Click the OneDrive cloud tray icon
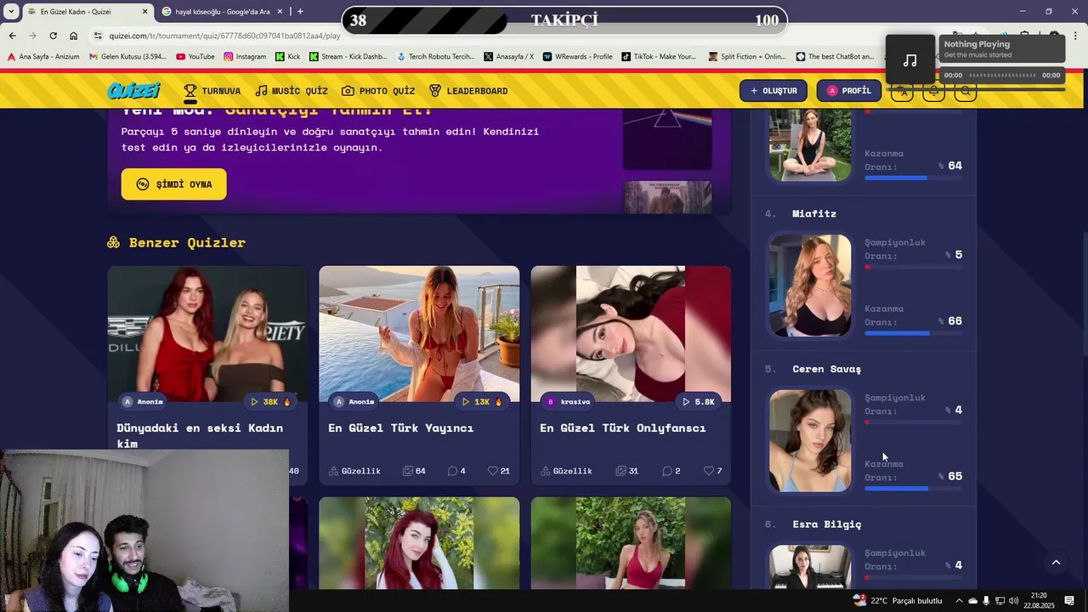 point(973,601)
